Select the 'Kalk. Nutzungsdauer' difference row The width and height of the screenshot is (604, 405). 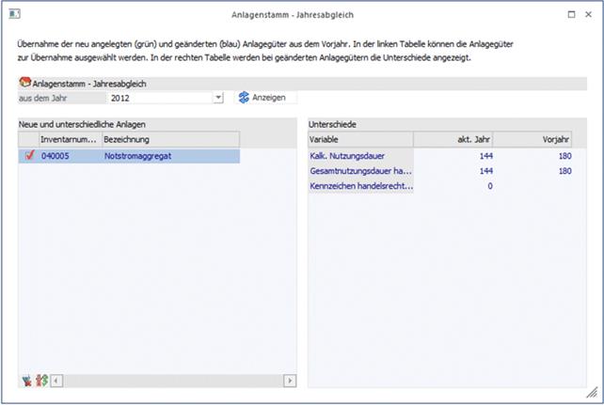(x=360, y=156)
